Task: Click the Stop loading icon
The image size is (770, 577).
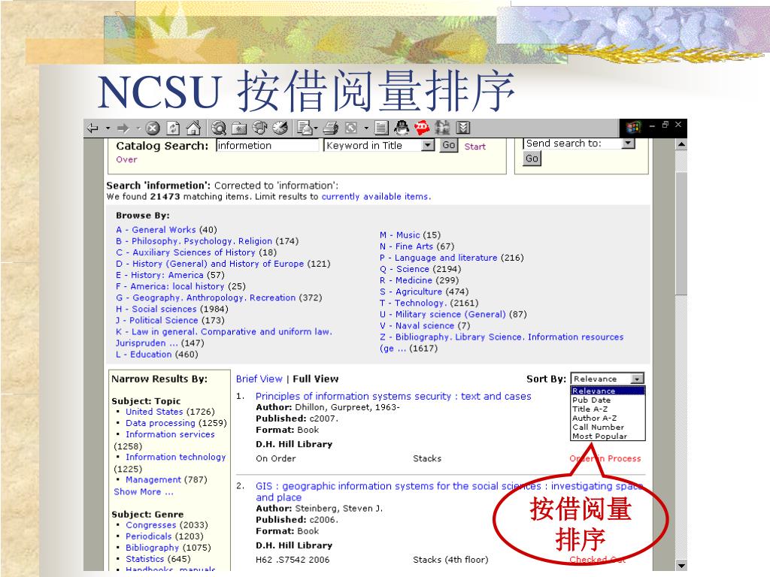Action: [153, 128]
